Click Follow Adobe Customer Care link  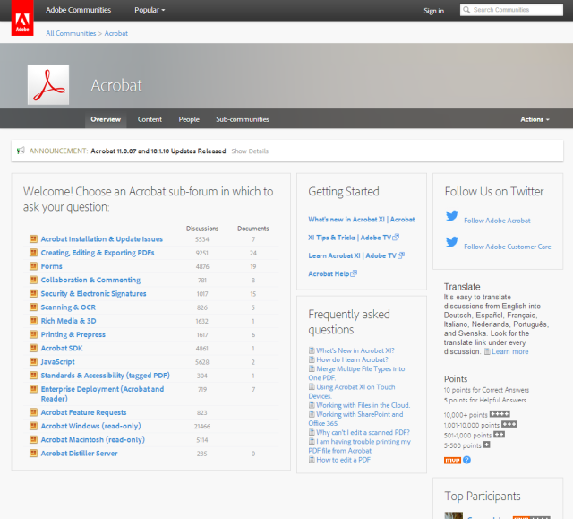(x=508, y=247)
